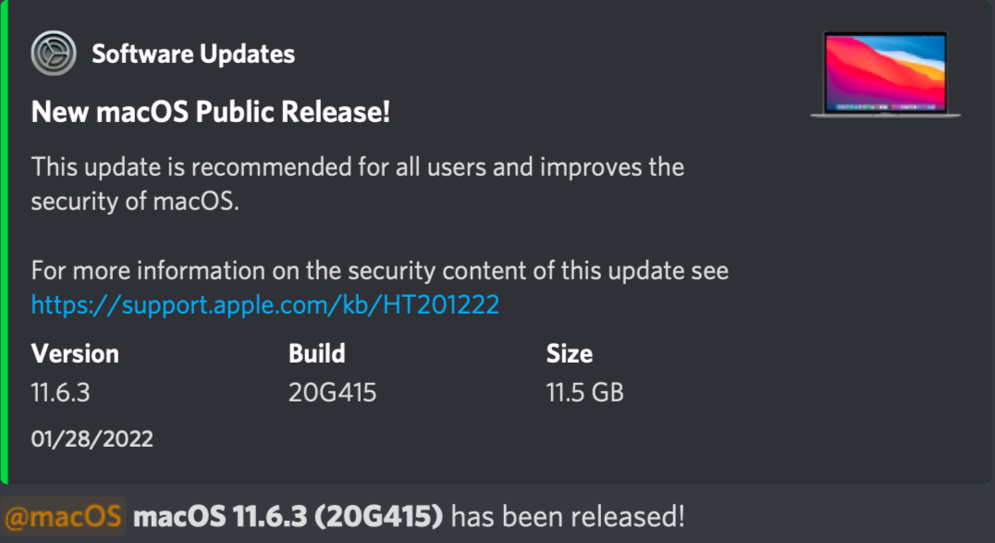Select the 11.5 GB size value
The height and width of the screenshot is (543, 995).
(584, 392)
